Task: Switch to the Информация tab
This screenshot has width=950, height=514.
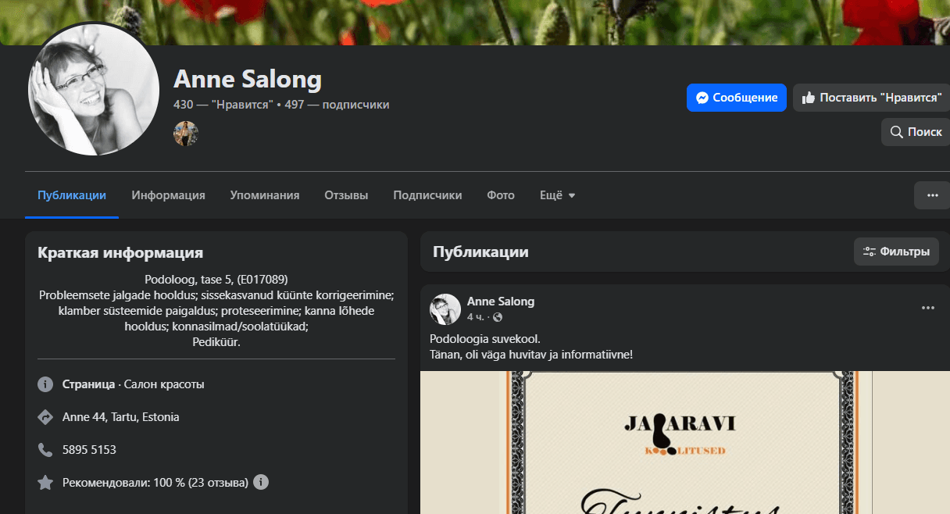Action: pyautogui.click(x=168, y=195)
